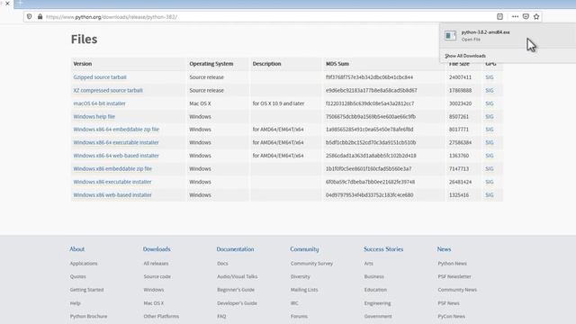
Task: Open Forums footer link
Action: pos(299,316)
